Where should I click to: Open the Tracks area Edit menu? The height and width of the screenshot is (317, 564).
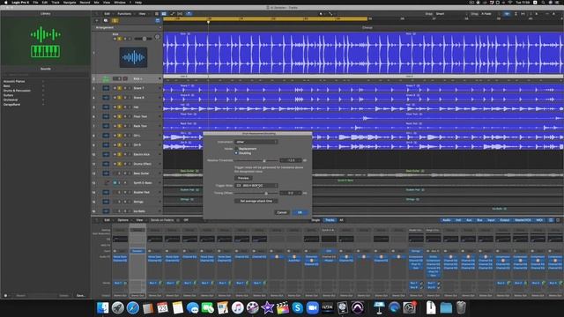tap(107, 14)
